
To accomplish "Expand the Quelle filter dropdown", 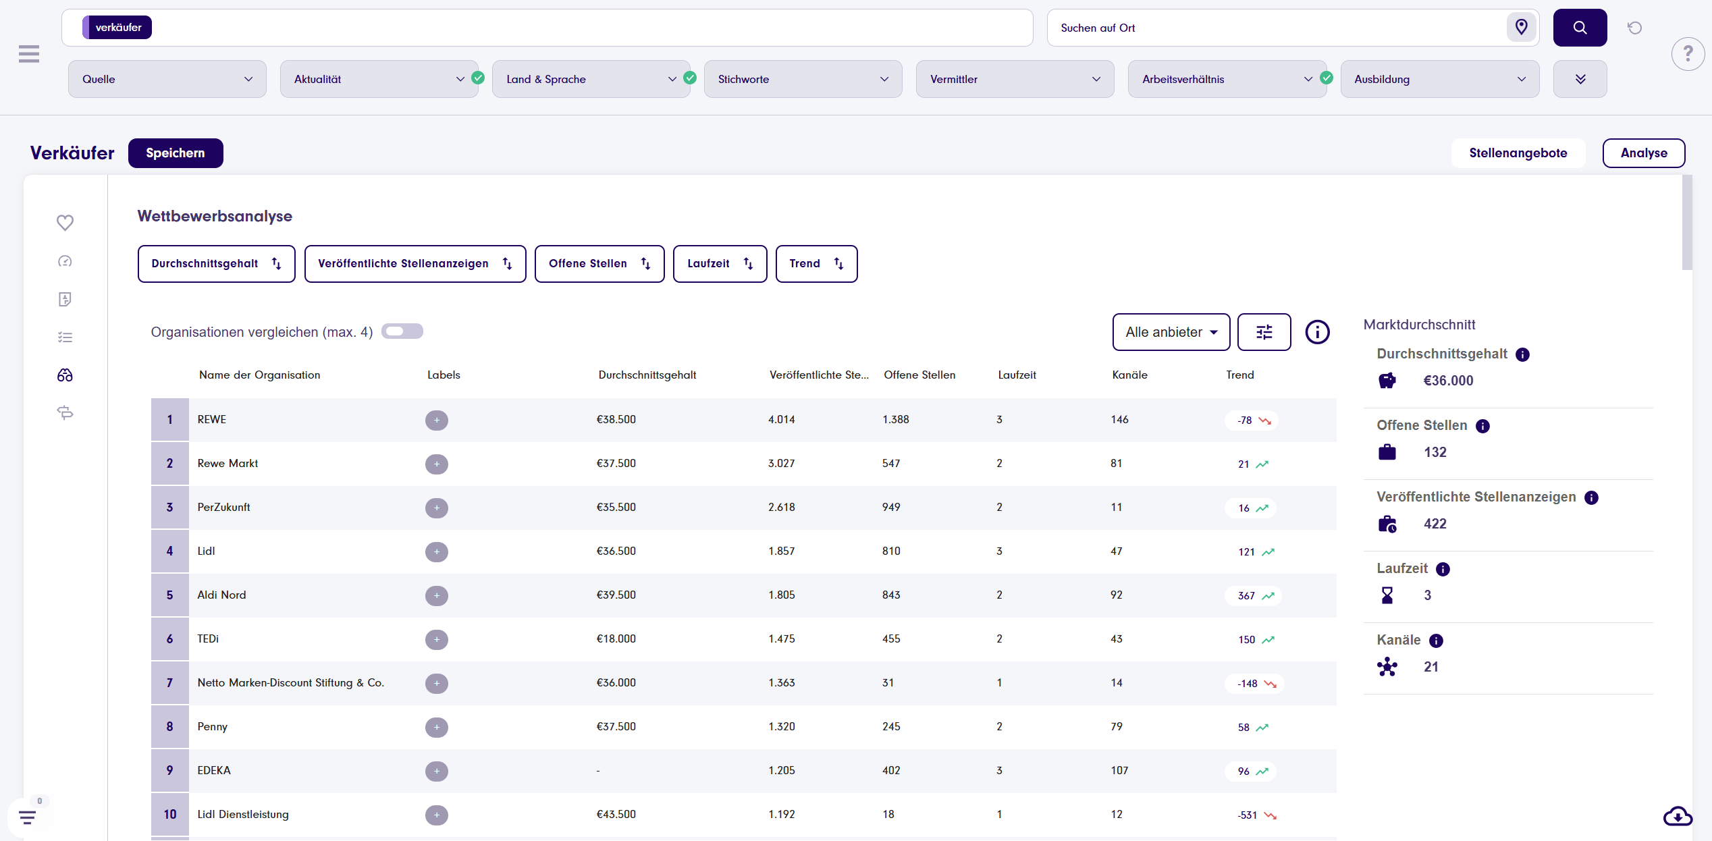I will point(167,79).
